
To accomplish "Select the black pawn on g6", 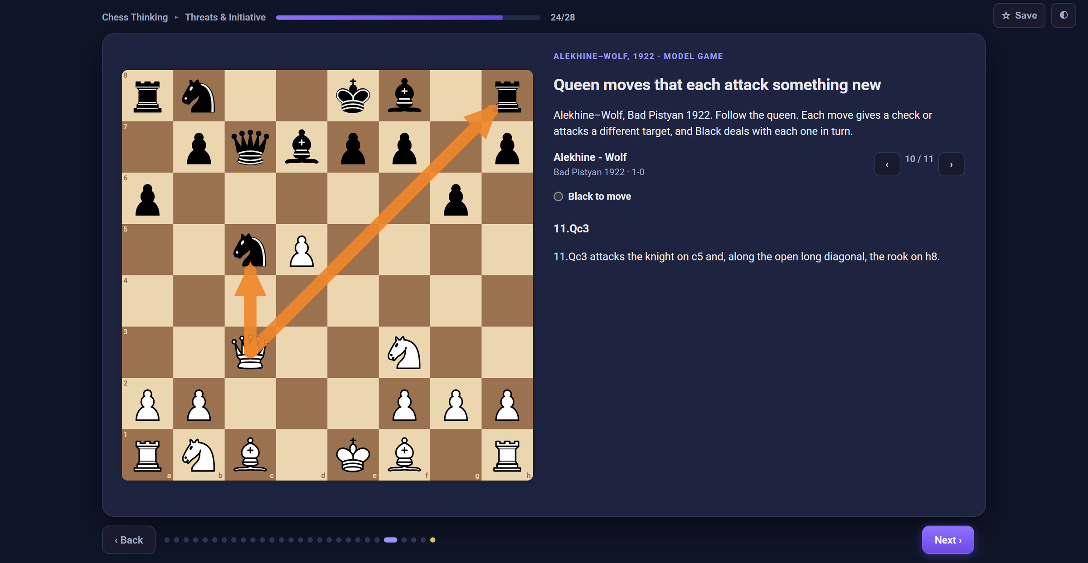I will (456, 198).
